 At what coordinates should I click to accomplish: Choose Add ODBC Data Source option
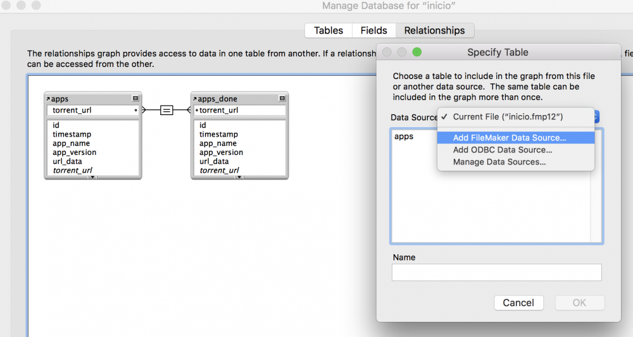pos(503,150)
